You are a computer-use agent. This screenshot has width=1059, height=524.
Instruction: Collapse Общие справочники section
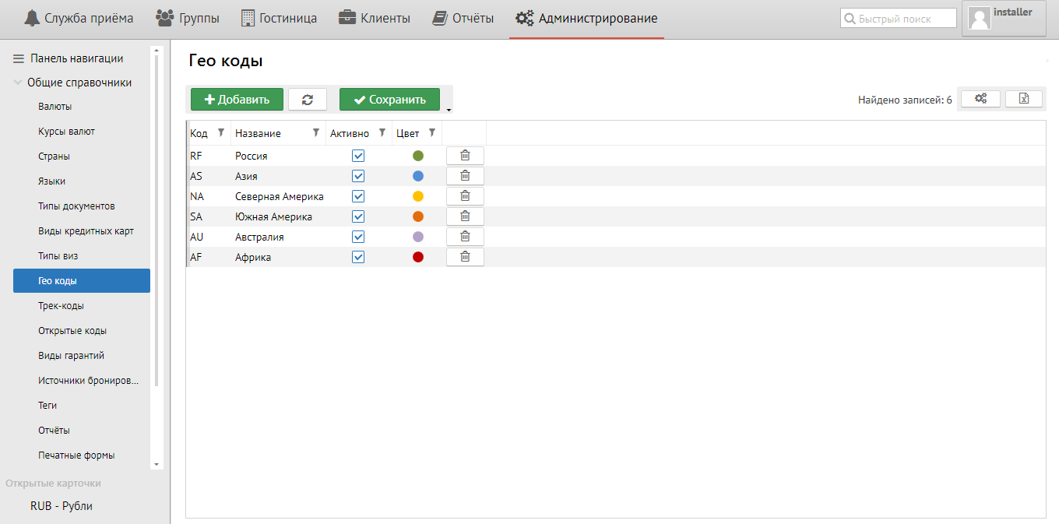17,83
